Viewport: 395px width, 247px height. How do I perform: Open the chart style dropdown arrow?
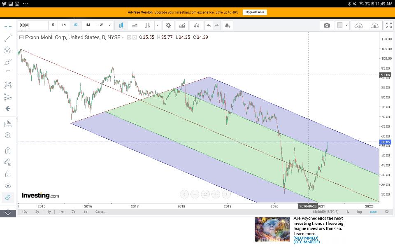[157, 25]
